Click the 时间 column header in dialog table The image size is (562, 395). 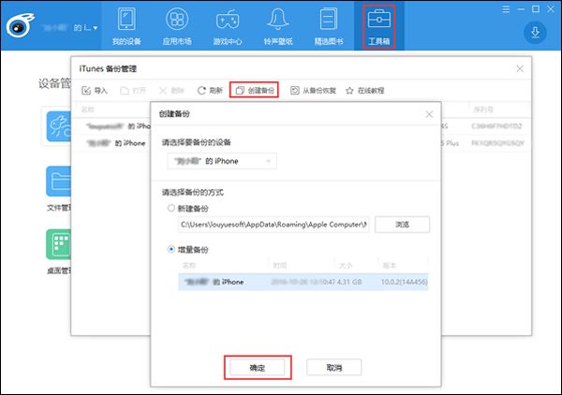pyautogui.click(x=280, y=266)
